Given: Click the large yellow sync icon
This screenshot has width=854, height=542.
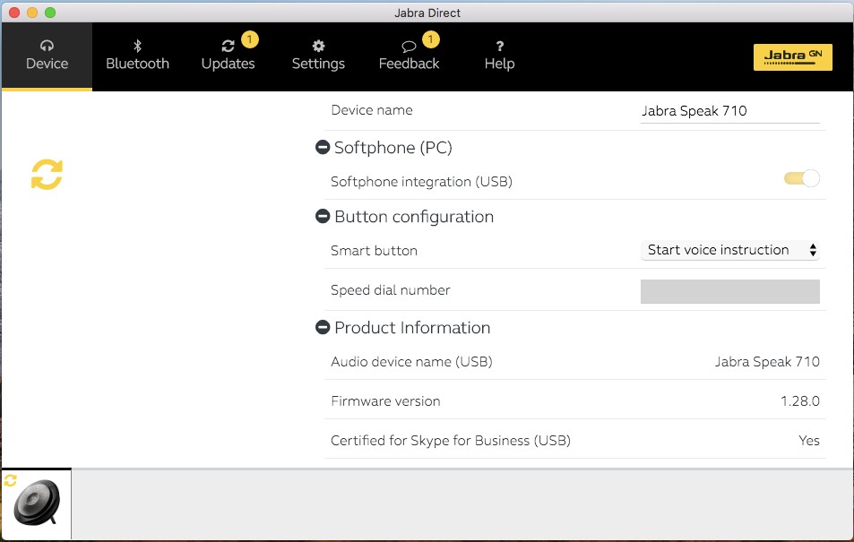Looking at the screenshot, I should [47, 175].
